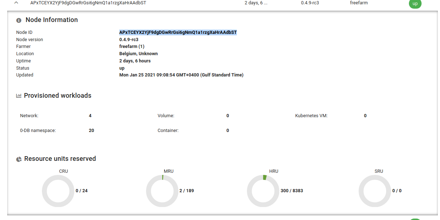Click the Network workload count 4
440x220 pixels.
(x=90, y=116)
